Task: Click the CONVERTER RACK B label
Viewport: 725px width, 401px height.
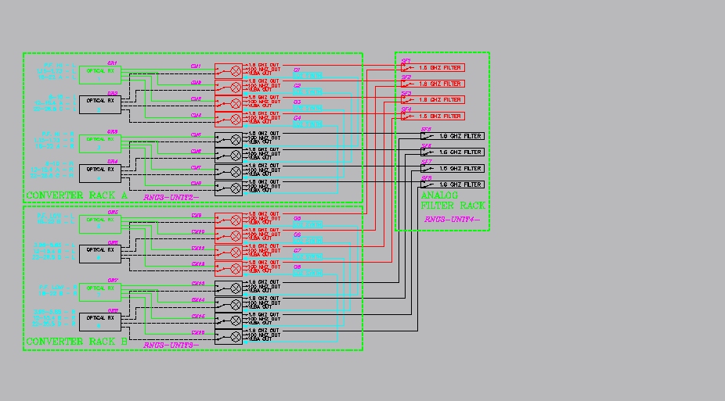Action: (x=77, y=342)
